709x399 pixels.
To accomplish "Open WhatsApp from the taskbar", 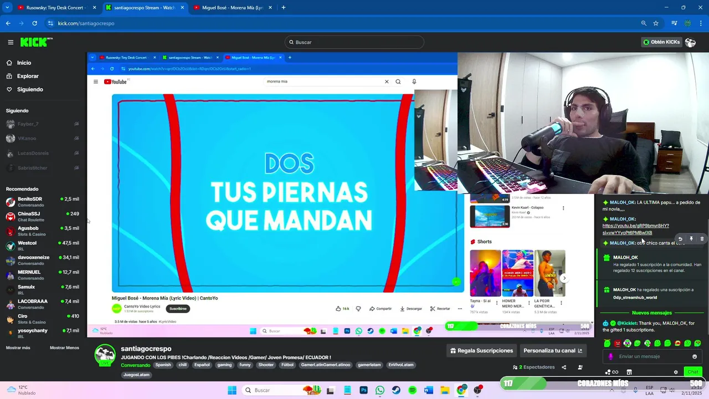I will click(379, 390).
